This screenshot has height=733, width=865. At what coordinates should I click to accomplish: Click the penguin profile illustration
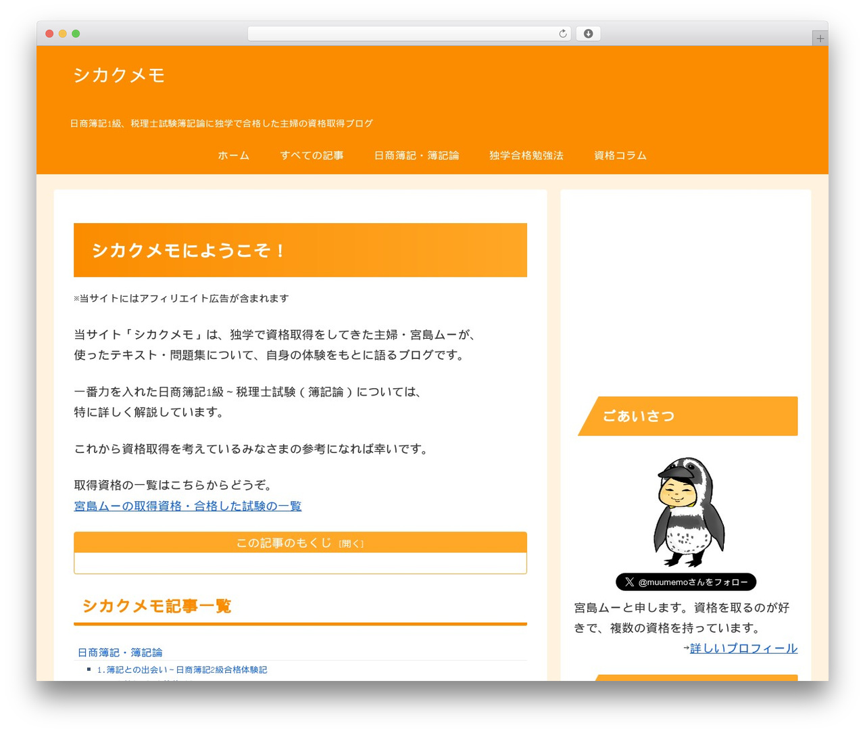(689, 512)
